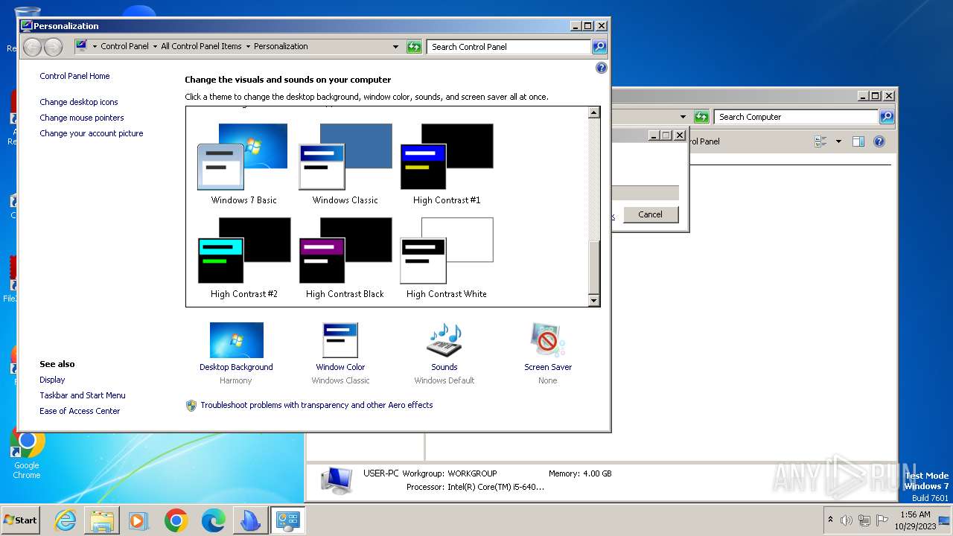
Task: Click Back arrow in Personalization window
Action: click(32, 47)
